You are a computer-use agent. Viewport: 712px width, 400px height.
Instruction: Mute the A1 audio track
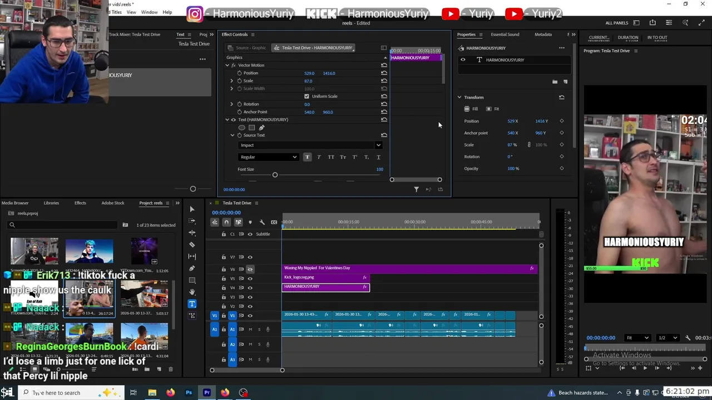tap(250, 329)
